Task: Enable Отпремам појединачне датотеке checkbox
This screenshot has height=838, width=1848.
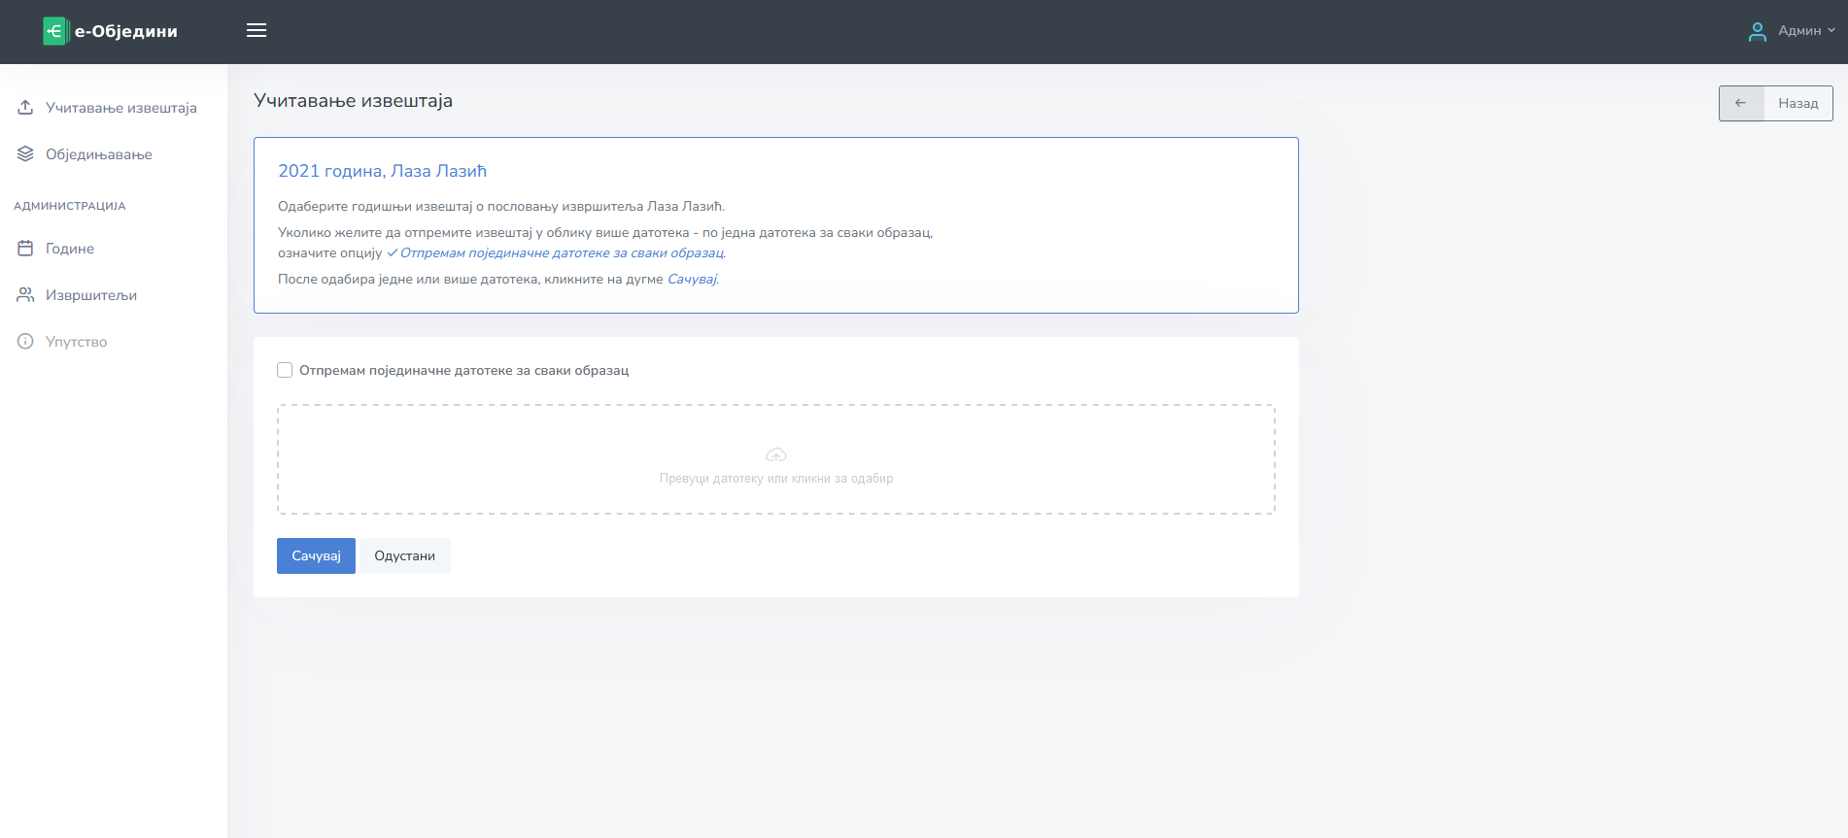Action: tap(285, 370)
